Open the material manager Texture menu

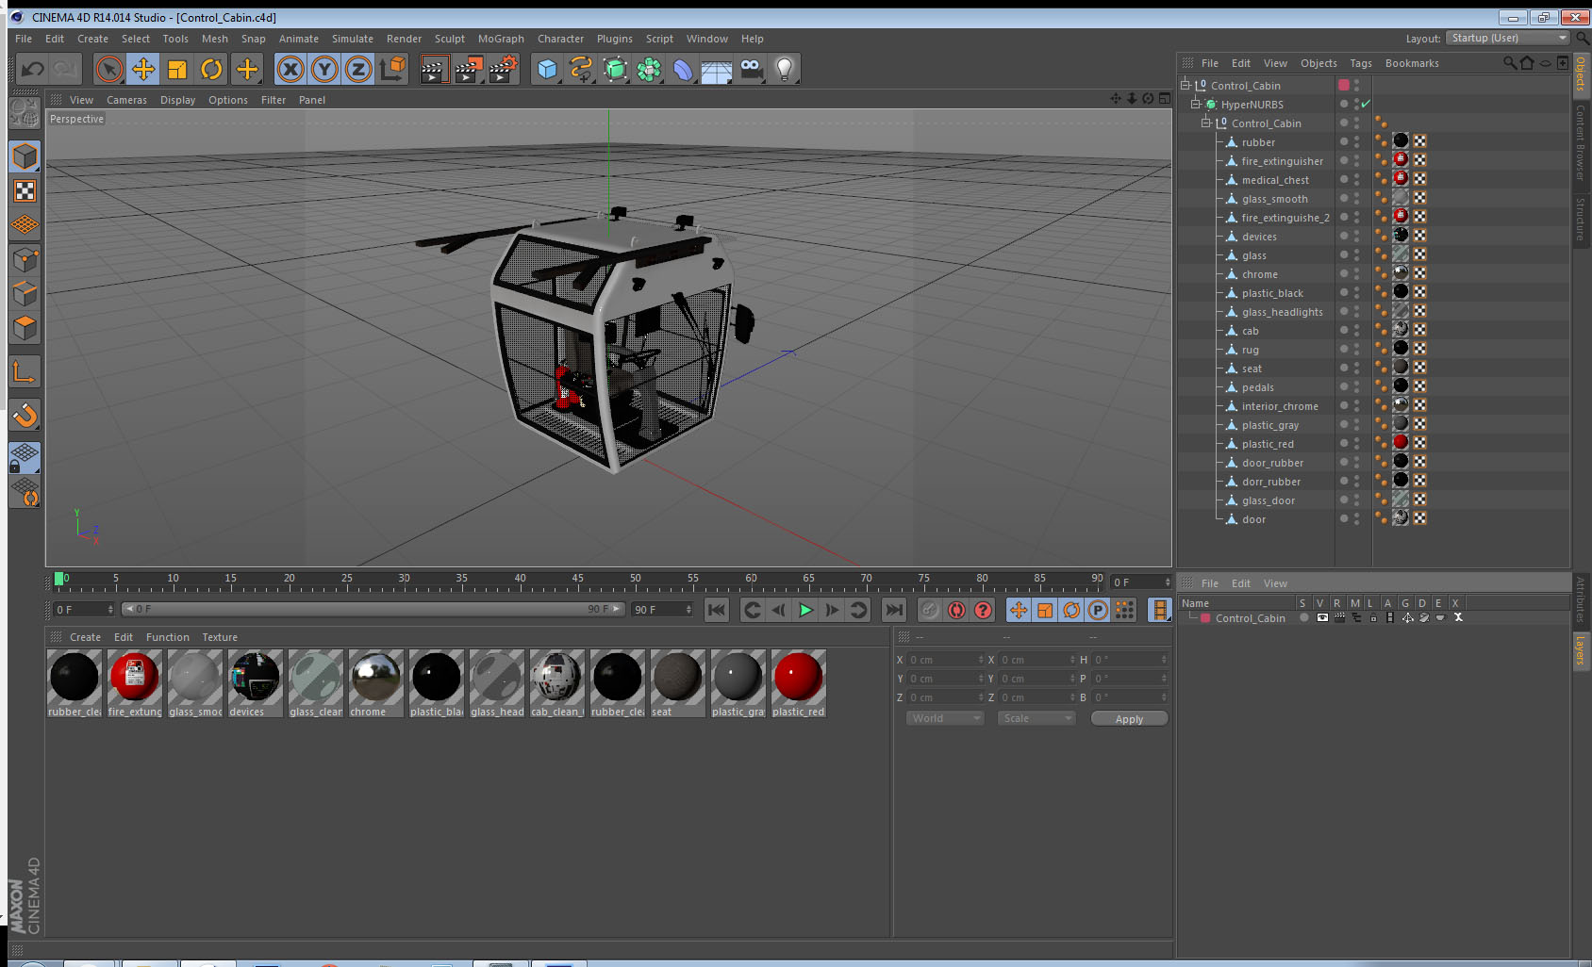pyautogui.click(x=220, y=637)
